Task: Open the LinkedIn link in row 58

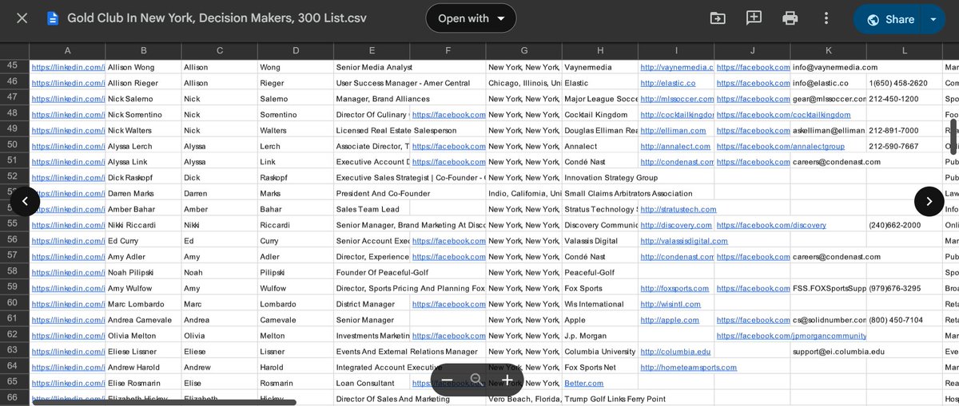Action: [67, 273]
